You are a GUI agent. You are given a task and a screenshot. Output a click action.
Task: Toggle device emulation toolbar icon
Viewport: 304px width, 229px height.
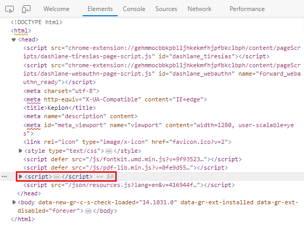pos(26,9)
